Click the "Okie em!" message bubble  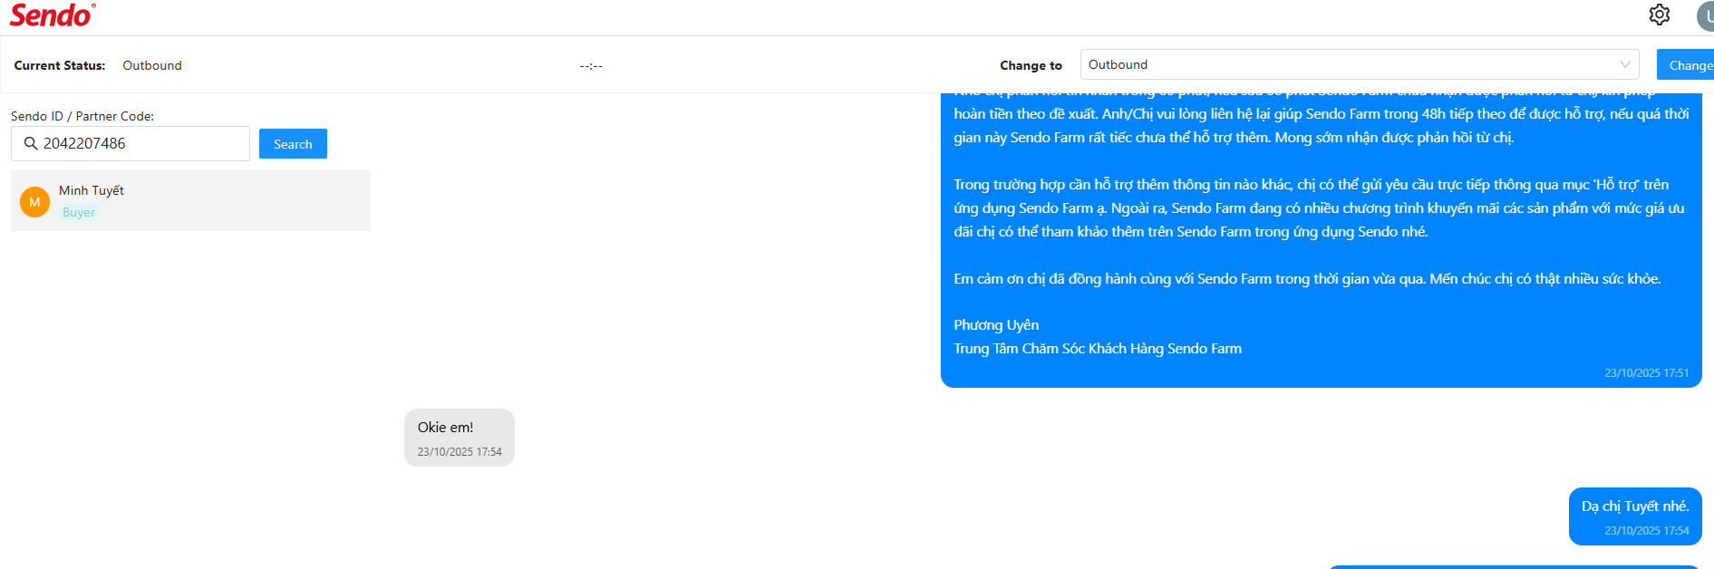(x=460, y=438)
